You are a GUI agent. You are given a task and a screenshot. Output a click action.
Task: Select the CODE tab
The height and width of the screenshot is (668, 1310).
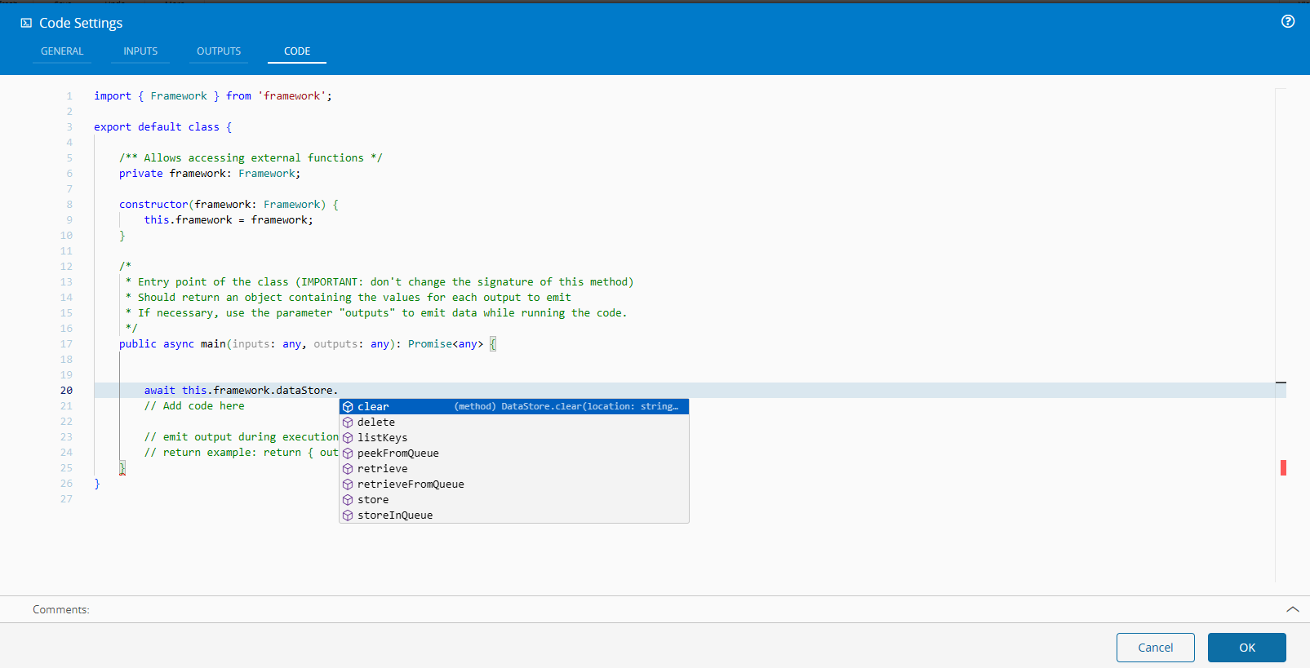click(297, 51)
